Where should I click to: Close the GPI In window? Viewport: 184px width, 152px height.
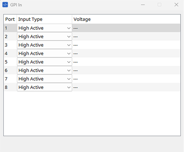click(x=176, y=5)
